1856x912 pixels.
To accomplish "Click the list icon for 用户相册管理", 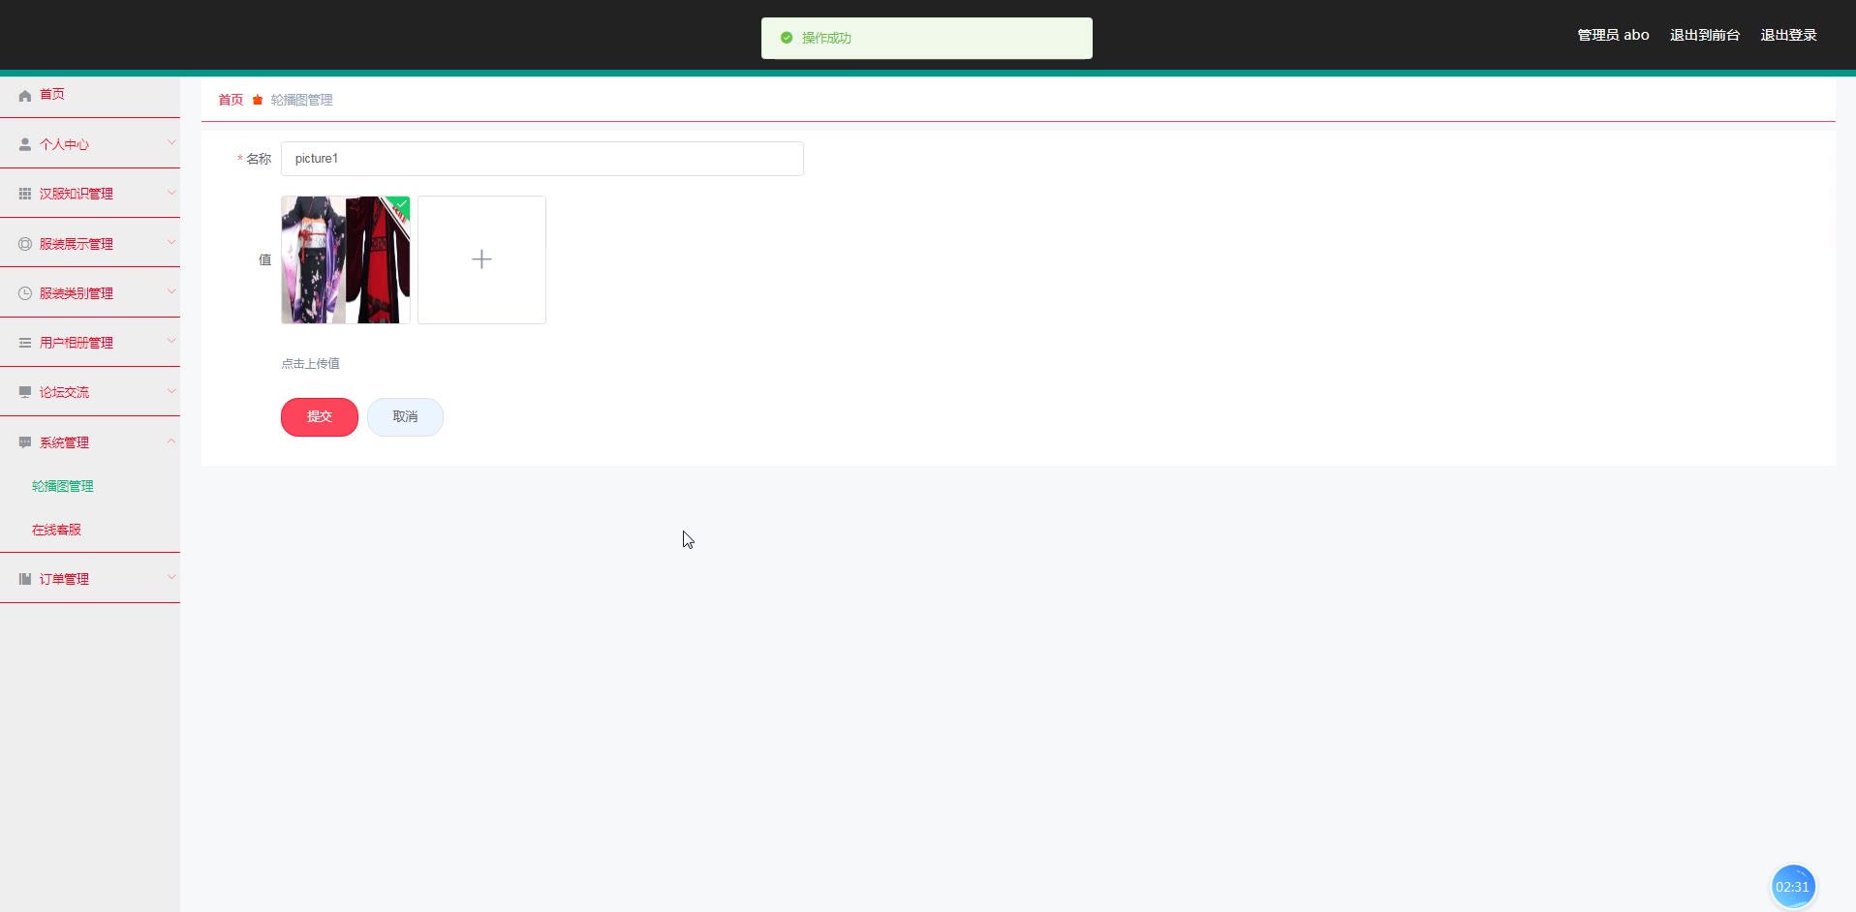I will pyautogui.click(x=25, y=343).
